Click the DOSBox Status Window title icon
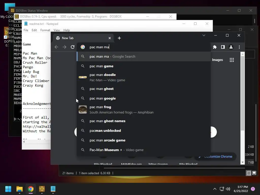This screenshot has width=260, height=195. point(13,10)
